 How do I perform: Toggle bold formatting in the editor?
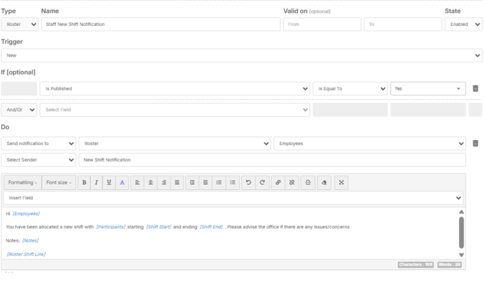click(84, 182)
